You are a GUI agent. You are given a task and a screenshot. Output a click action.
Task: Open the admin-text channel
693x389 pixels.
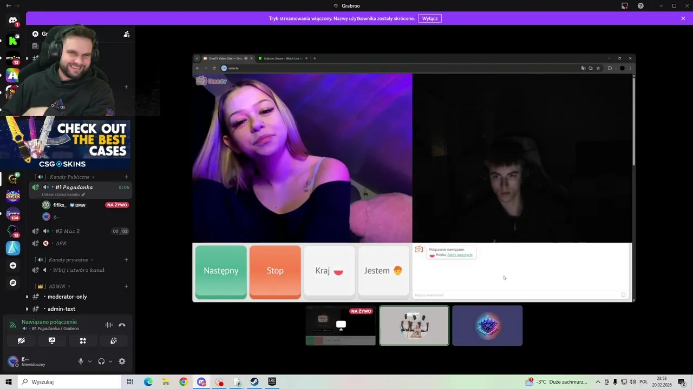click(80, 309)
